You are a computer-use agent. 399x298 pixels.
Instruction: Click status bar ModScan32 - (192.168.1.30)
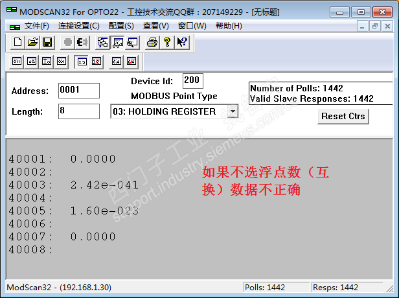click(x=59, y=288)
